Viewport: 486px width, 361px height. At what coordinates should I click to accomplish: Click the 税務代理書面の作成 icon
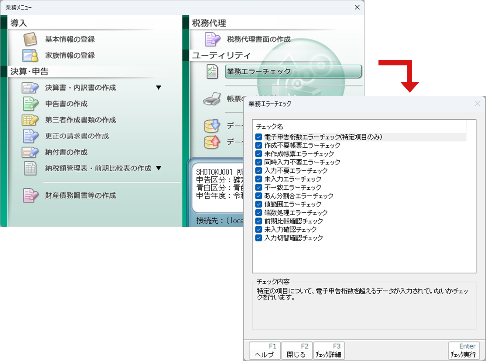click(x=212, y=39)
